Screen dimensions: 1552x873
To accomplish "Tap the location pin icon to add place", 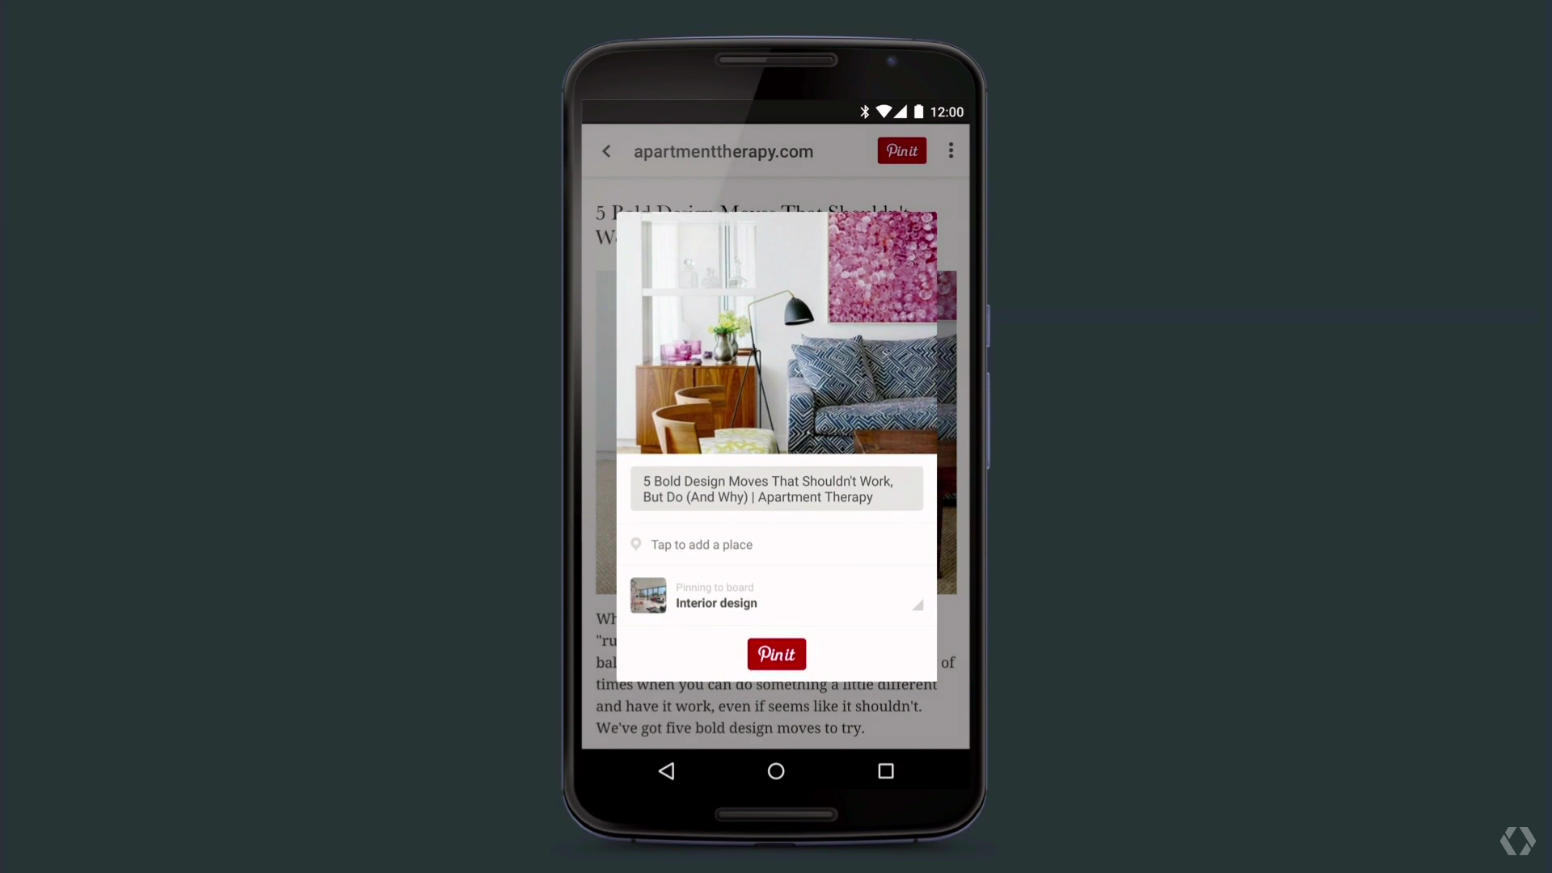I will tap(636, 544).
